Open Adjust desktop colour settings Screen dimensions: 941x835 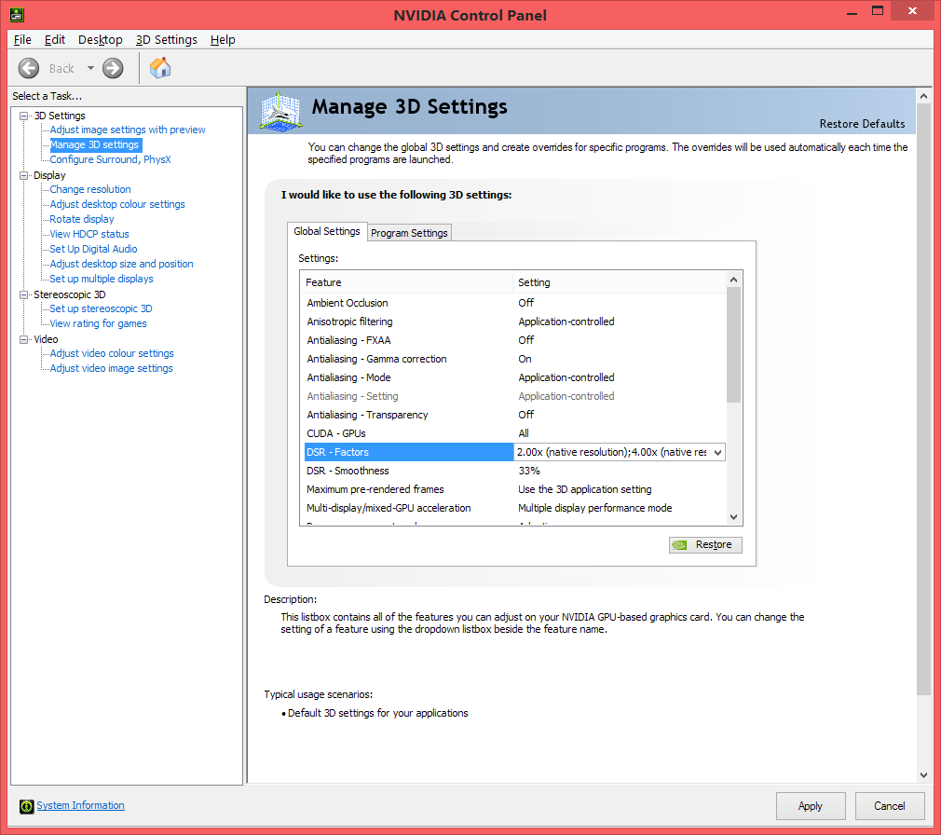tap(117, 205)
